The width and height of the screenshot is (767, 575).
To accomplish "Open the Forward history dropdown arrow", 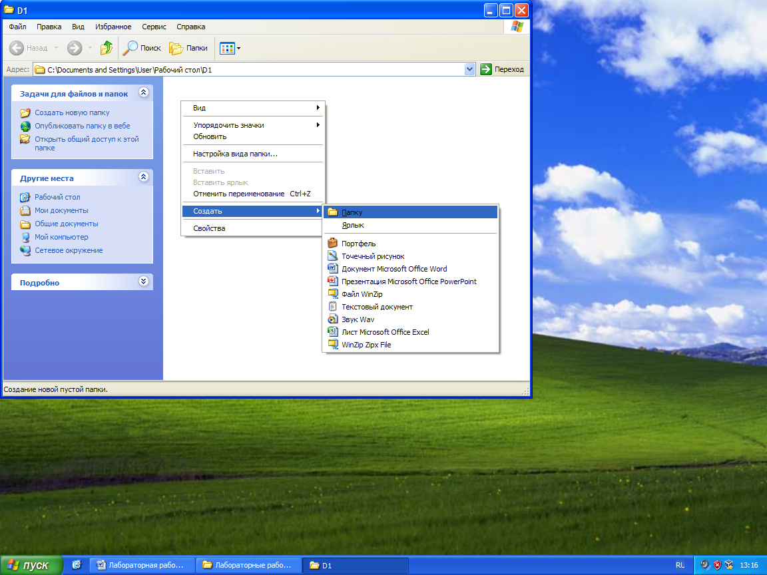I will [x=90, y=48].
